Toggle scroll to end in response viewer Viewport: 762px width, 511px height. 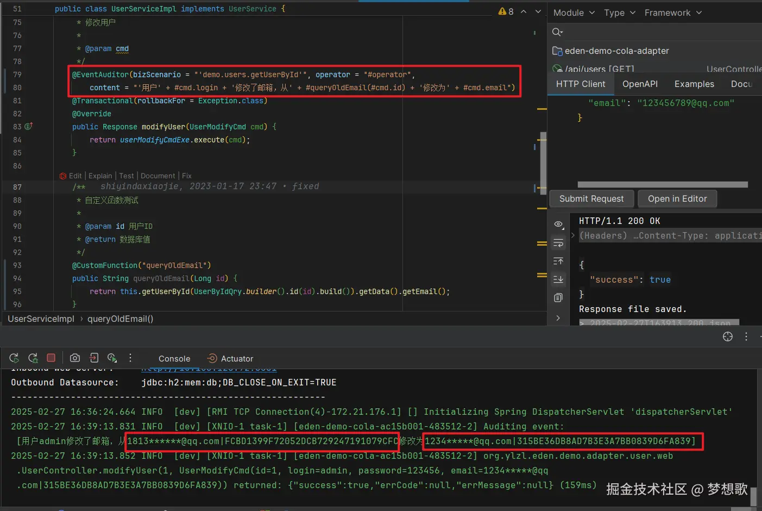(558, 279)
